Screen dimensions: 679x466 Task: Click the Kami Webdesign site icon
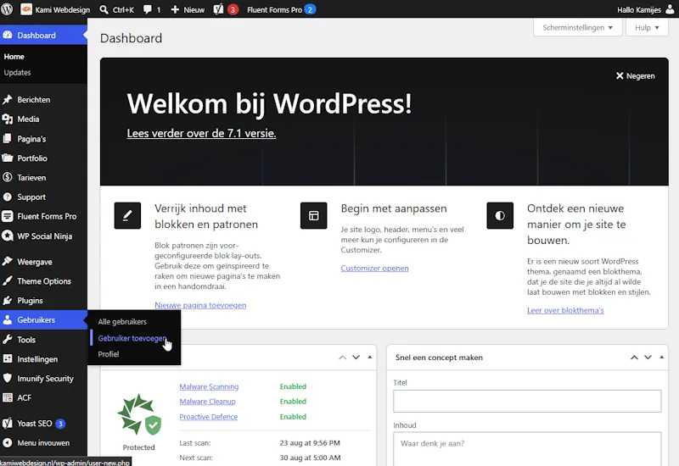click(26, 9)
